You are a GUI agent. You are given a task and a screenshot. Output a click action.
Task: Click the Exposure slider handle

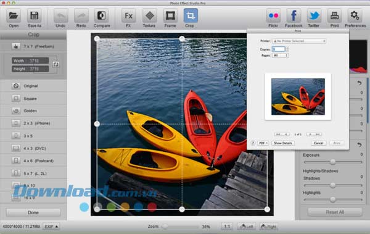333,162
